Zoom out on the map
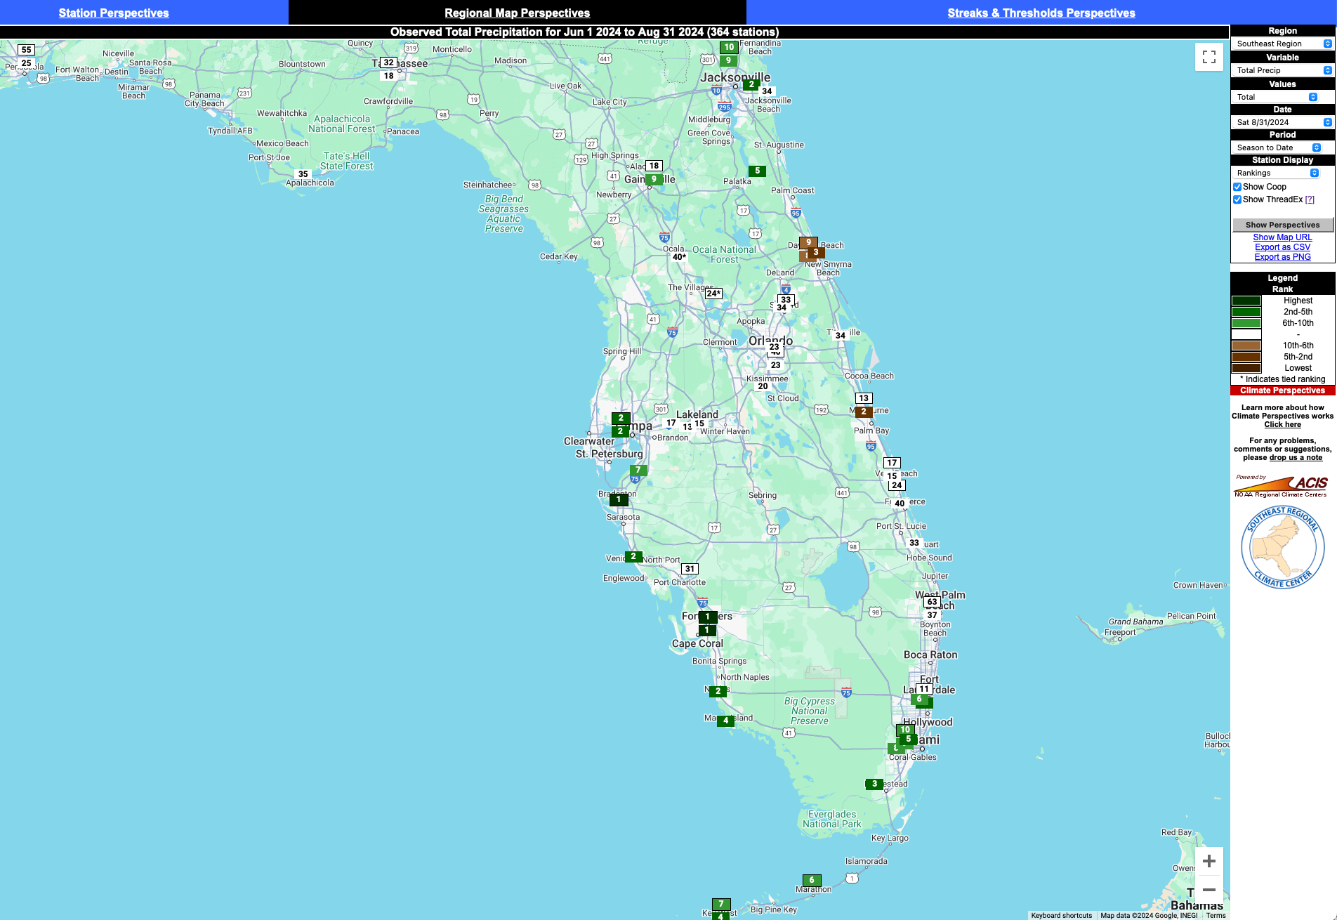The width and height of the screenshot is (1337, 920). tap(1208, 890)
